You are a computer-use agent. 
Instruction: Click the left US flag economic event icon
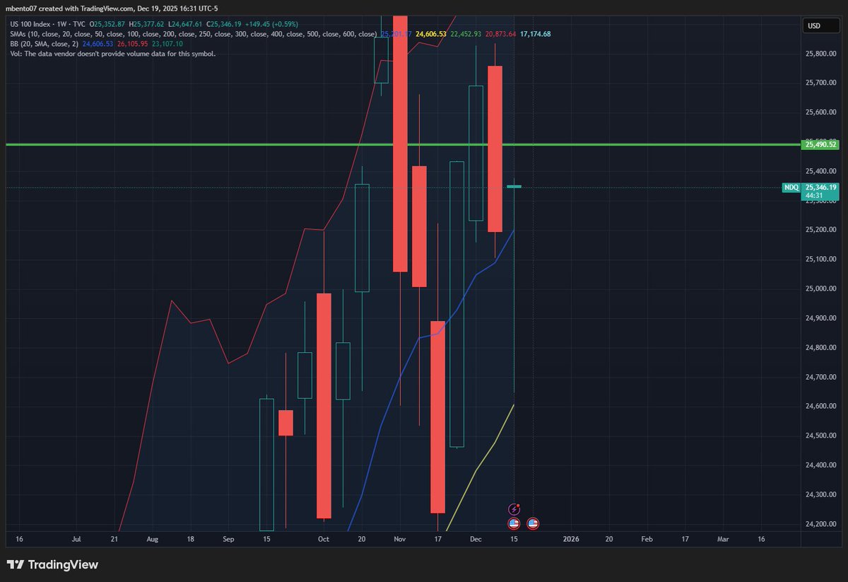(513, 523)
